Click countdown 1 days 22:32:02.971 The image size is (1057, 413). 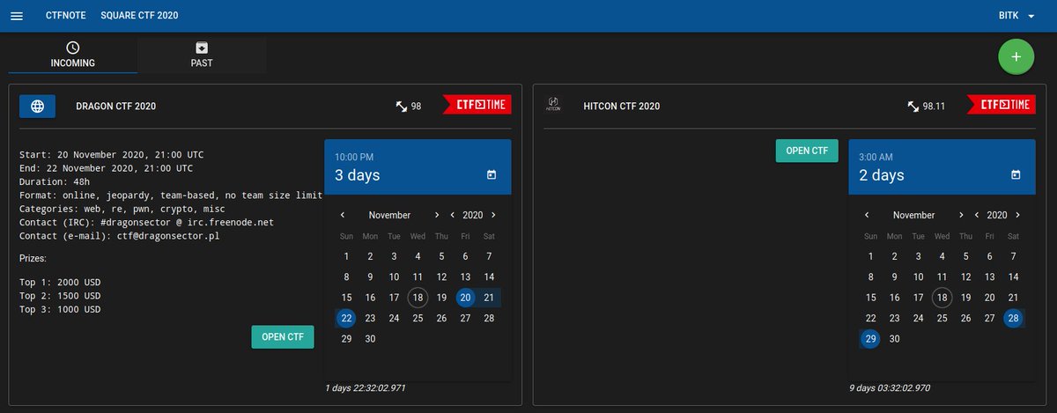[x=366, y=387]
